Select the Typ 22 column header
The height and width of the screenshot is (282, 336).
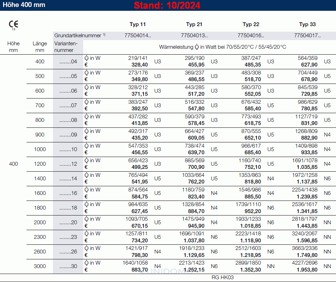(251, 24)
